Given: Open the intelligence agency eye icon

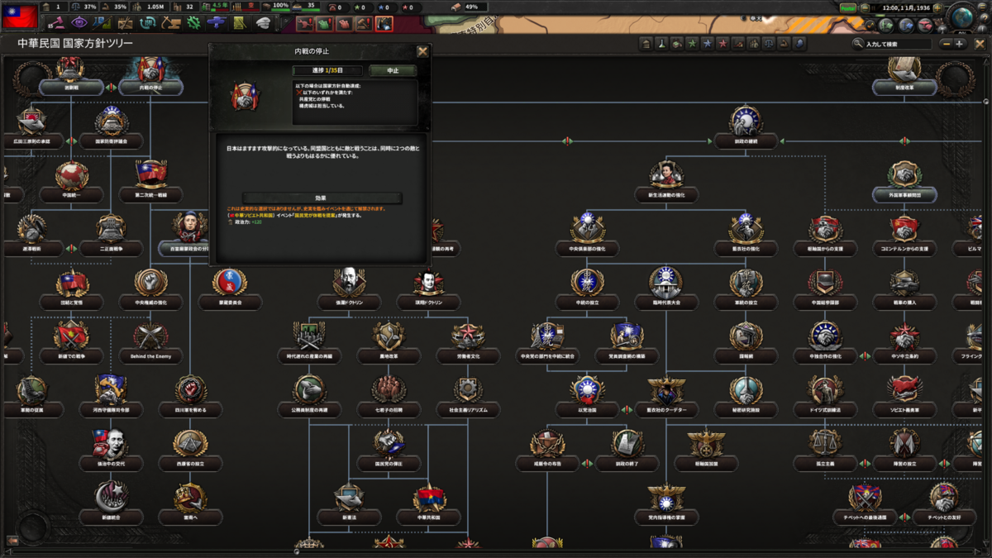Looking at the screenshot, I should point(79,22).
